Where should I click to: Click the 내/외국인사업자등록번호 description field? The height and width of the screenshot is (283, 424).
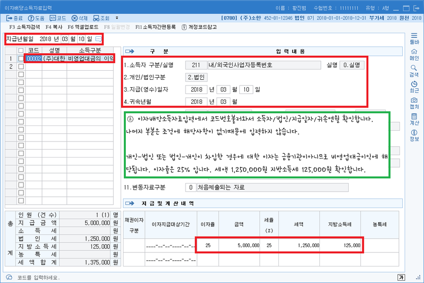click(264, 65)
